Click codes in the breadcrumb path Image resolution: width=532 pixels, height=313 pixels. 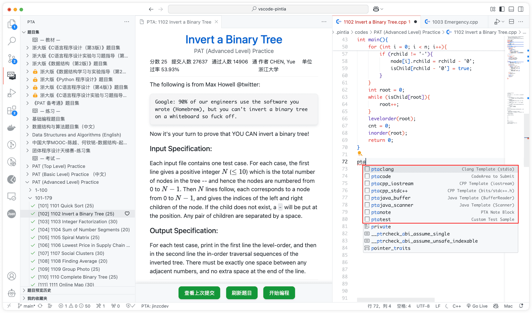coord(361,32)
